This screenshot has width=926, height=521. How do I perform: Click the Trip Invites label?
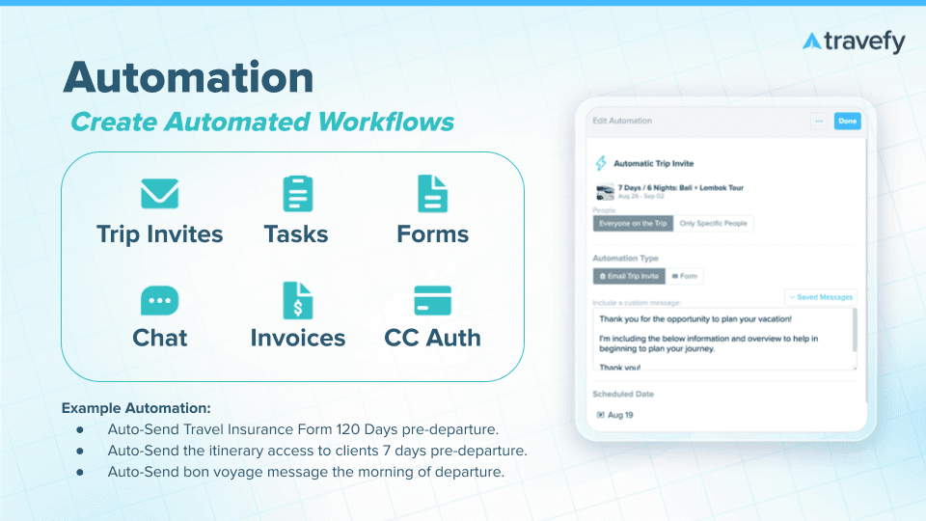point(159,234)
